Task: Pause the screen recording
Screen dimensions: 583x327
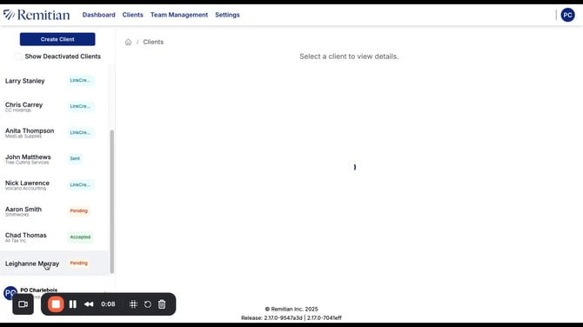Action: 73,304
